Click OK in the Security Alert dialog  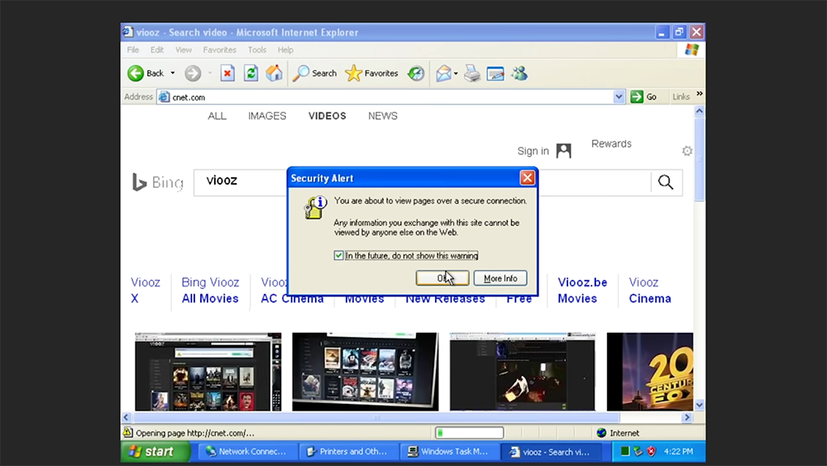[442, 278]
